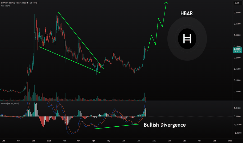The width and height of the screenshot is (243, 143).
Task: Click the 0.35000 price axis label
Action: pos(237,24)
